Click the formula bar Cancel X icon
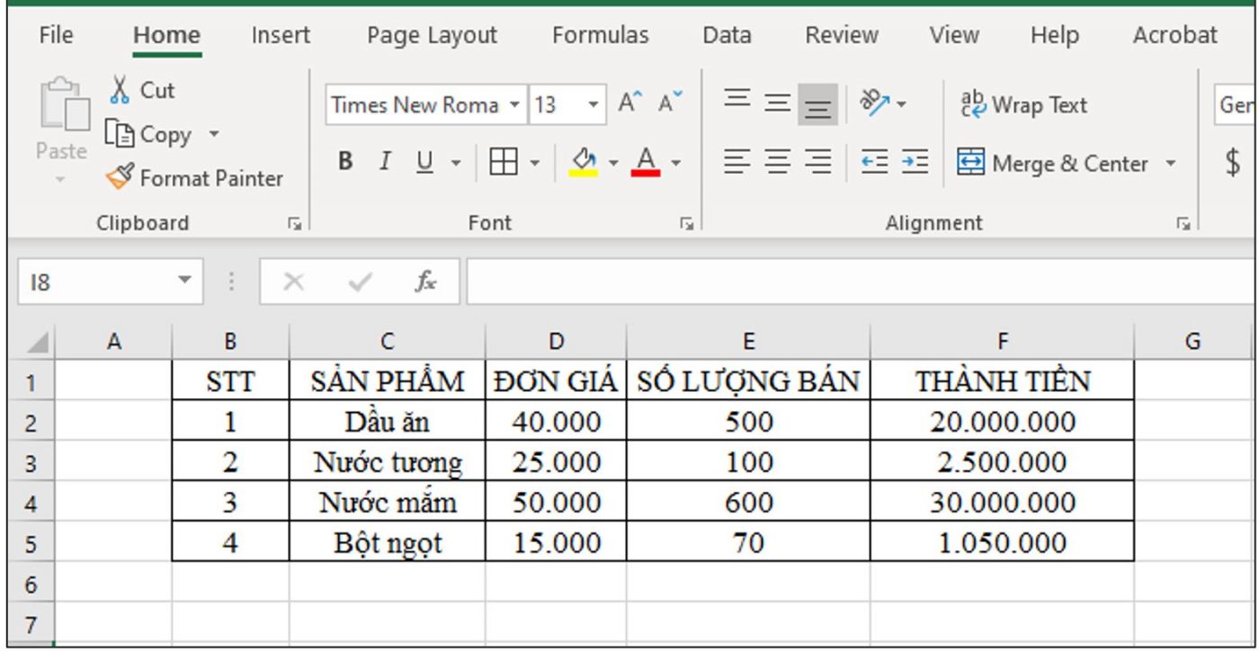 (292, 281)
